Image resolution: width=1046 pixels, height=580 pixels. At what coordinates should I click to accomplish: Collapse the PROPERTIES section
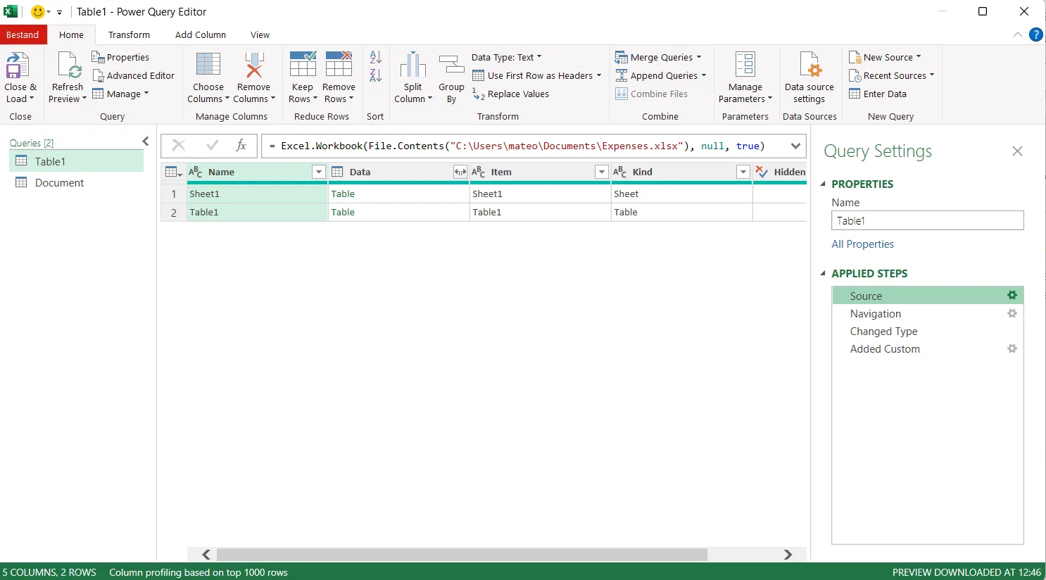823,184
